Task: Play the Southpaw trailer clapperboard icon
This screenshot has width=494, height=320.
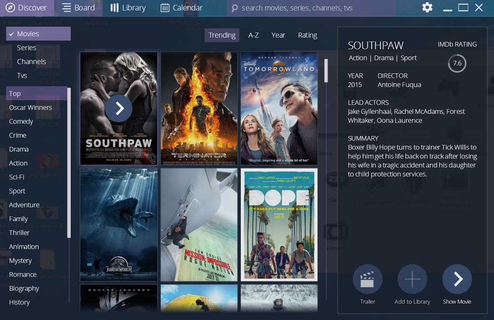Action: pos(368,279)
